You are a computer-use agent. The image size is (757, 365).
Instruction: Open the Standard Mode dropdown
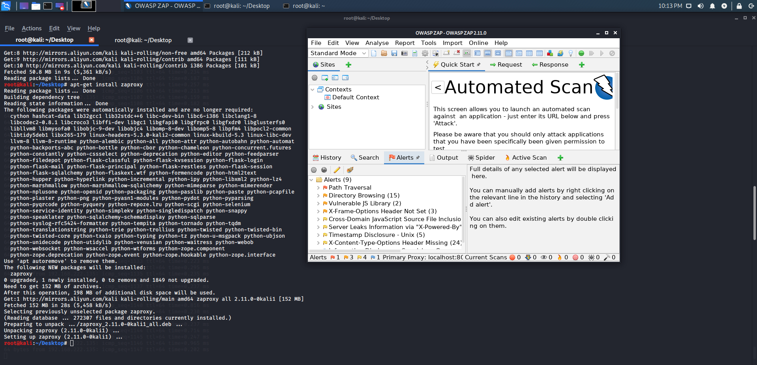pyautogui.click(x=339, y=53)
